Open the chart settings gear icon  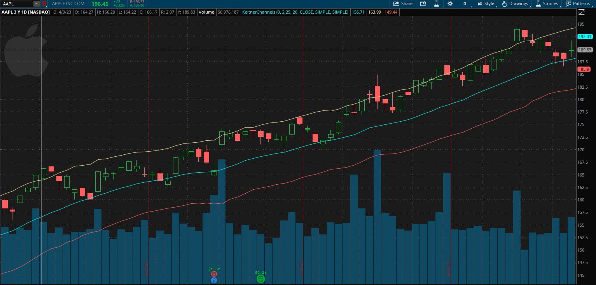(x=450, y=3)
